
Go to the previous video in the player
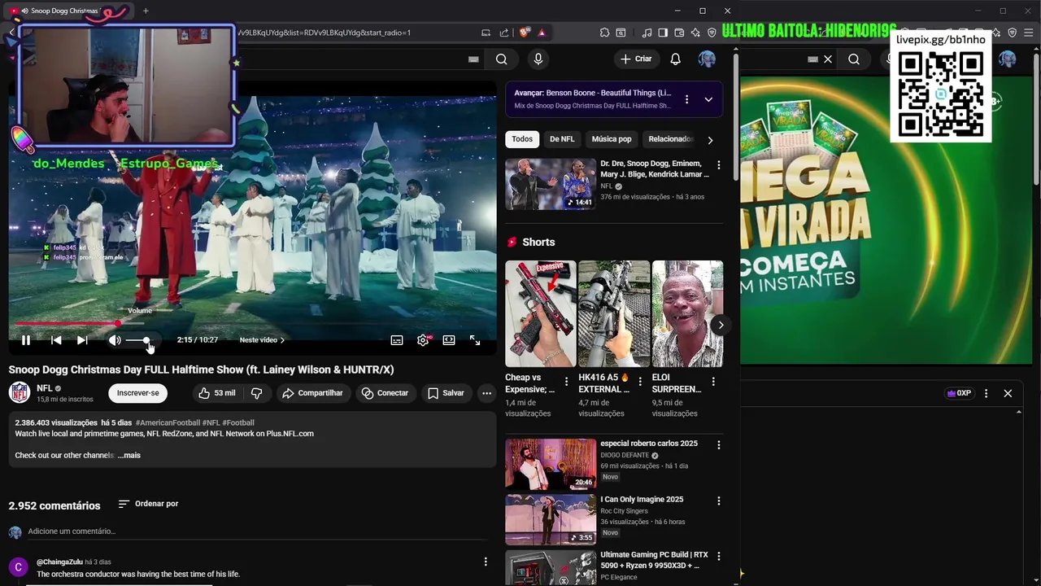[x=56, y=340]
